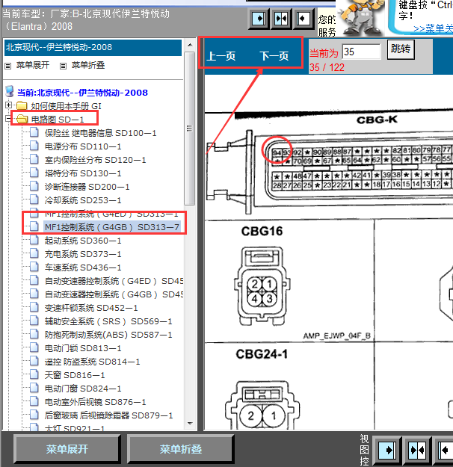
Task: Click 当前:北京现代--伊兰特悦动-2008 root node
Action: 82,93
